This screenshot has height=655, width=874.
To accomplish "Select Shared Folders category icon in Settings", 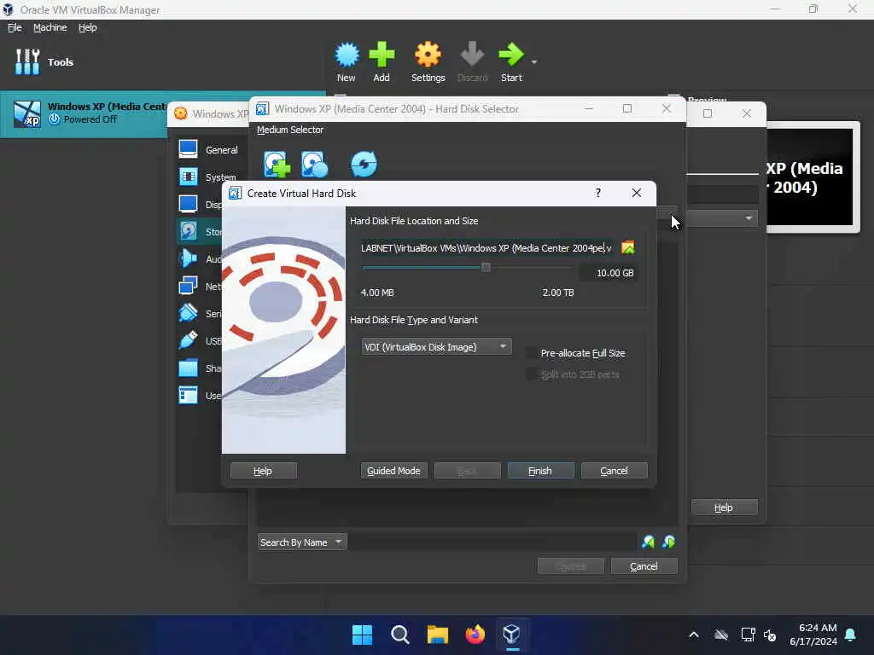I will (x=189, y=368).
